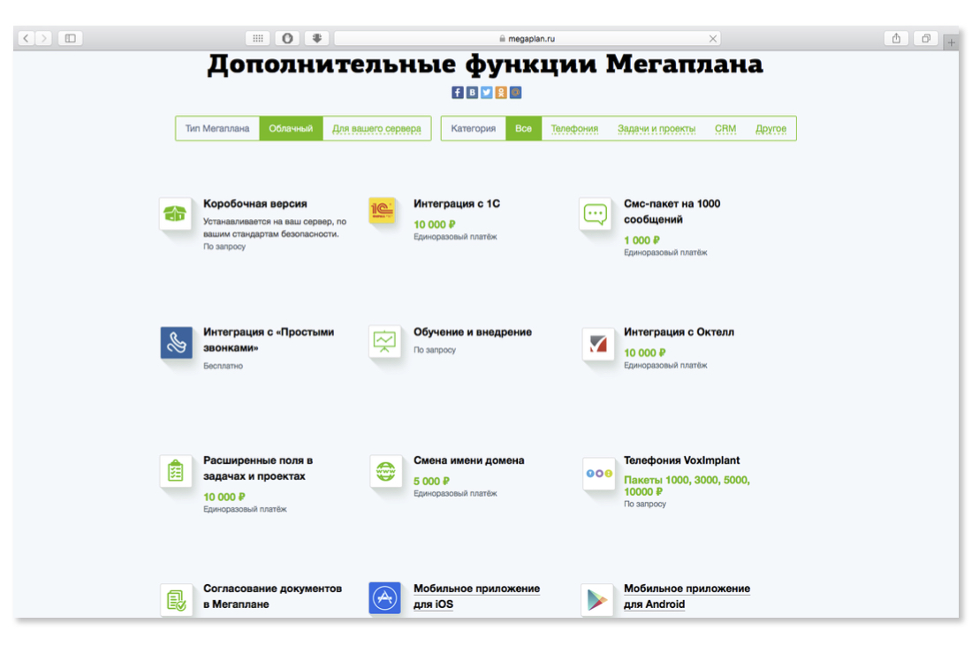This screenshot has height=646, width=972.
Task: Share page via Facebook icon
Action: 458,93
